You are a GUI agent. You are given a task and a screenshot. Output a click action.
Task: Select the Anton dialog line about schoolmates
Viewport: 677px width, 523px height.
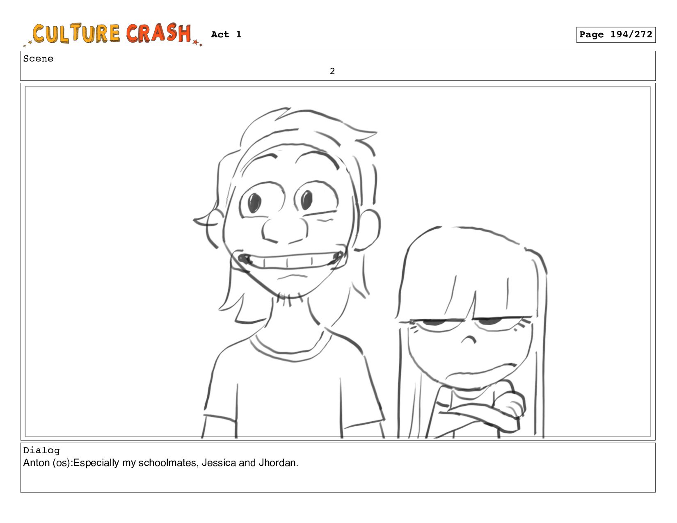(x=161, y=463)
